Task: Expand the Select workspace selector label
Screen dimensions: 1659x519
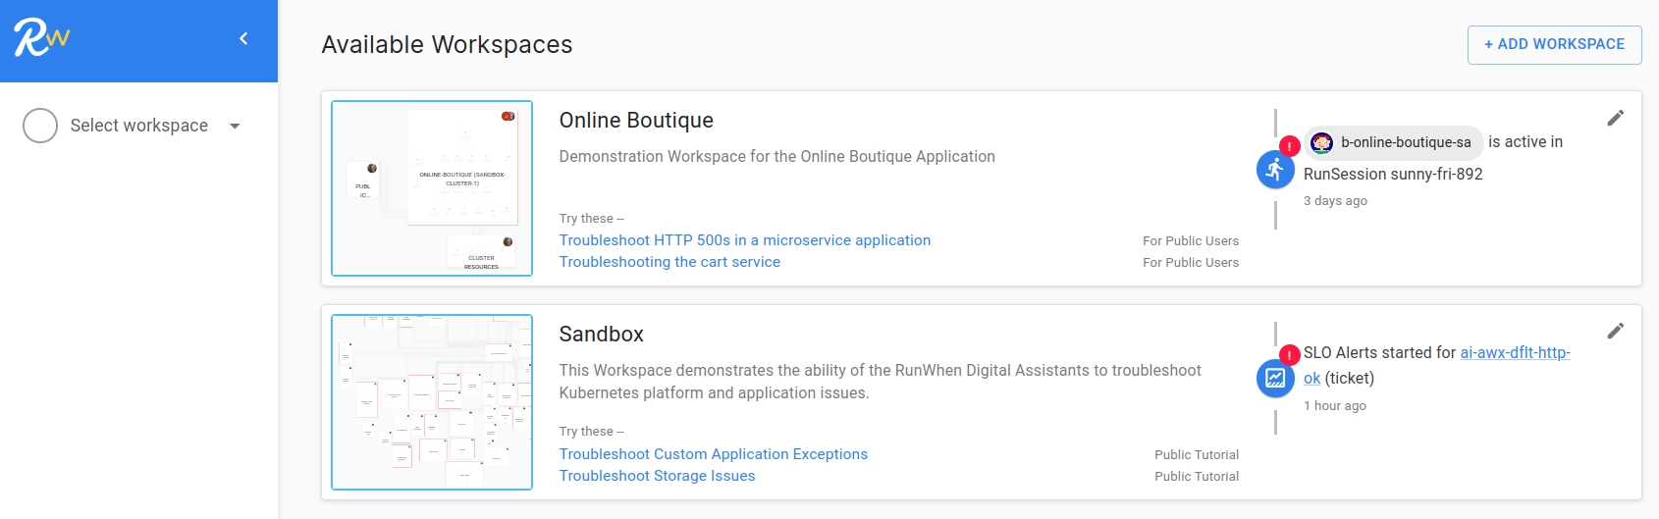Action: (138, 126)
